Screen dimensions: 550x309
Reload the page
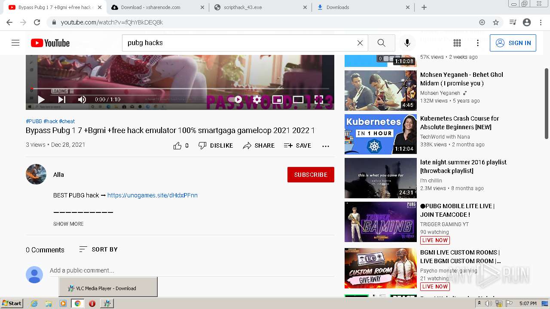click(x=37, y=22)
